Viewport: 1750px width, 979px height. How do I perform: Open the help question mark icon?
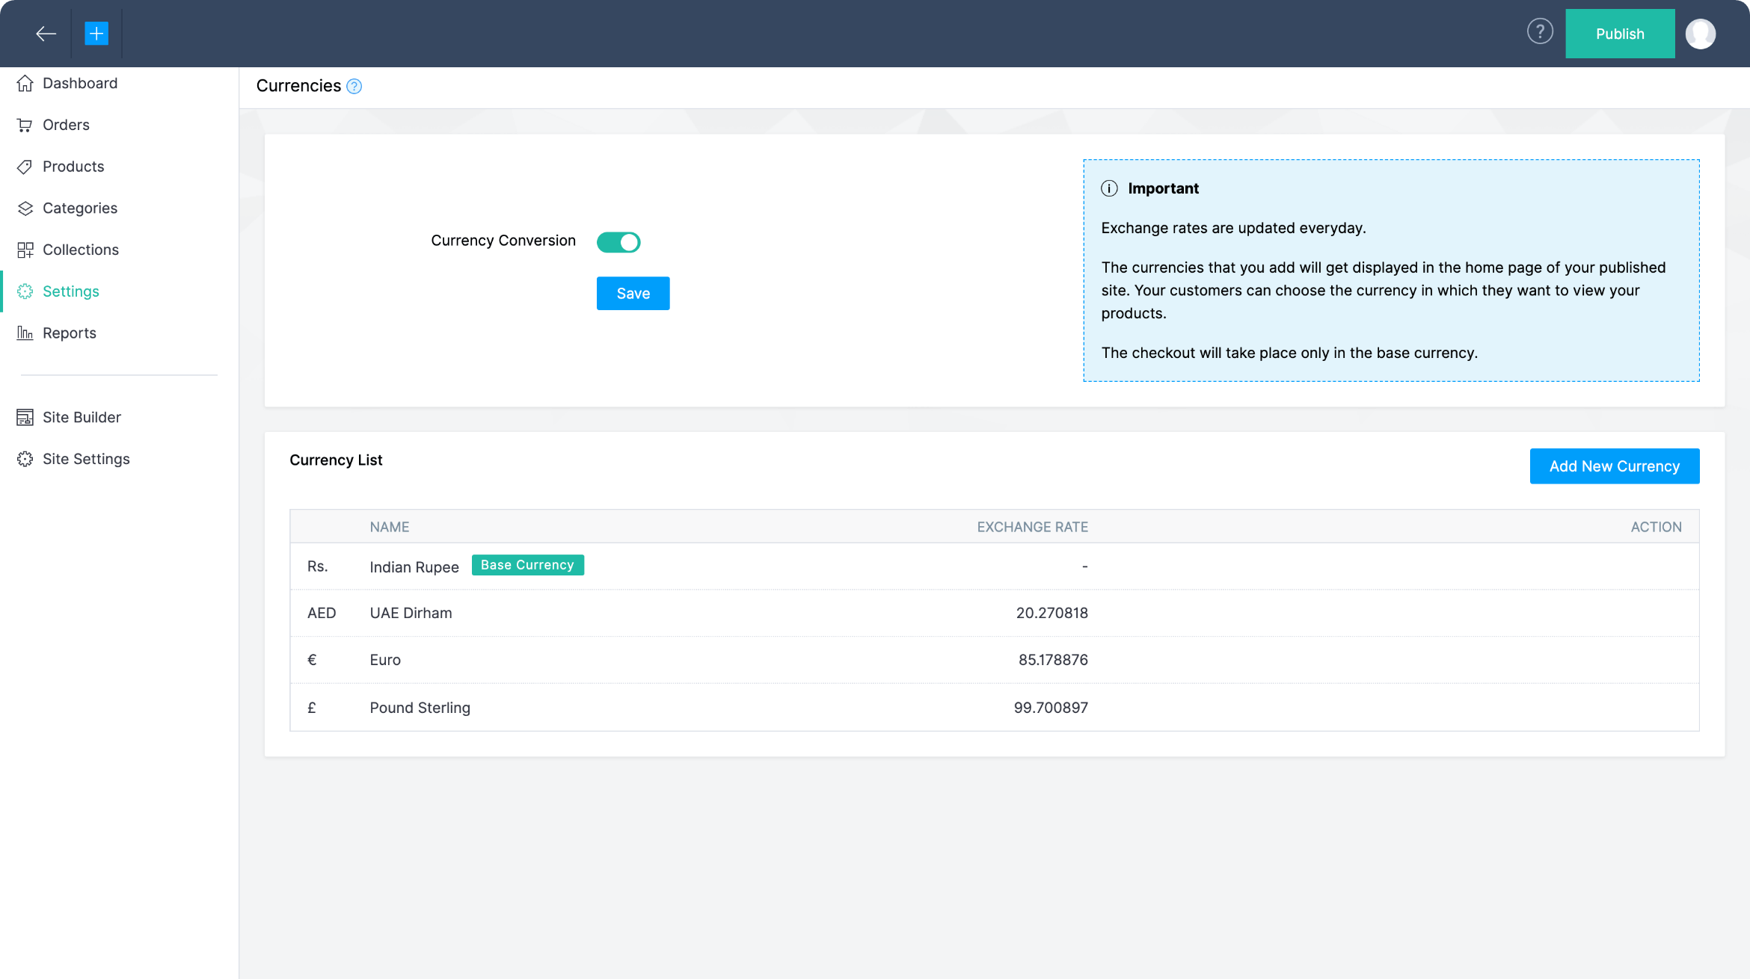click(1540, 32)
